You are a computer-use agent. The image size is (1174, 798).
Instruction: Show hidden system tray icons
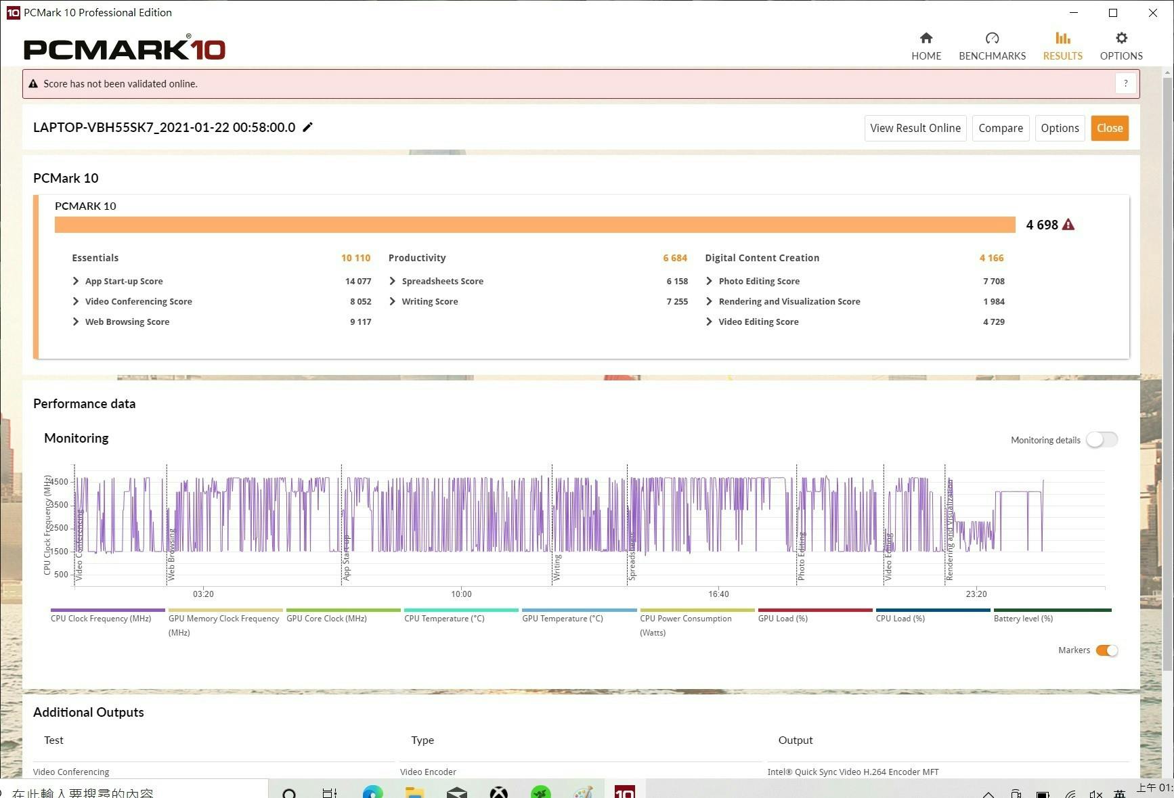click(x=988, y=794)
